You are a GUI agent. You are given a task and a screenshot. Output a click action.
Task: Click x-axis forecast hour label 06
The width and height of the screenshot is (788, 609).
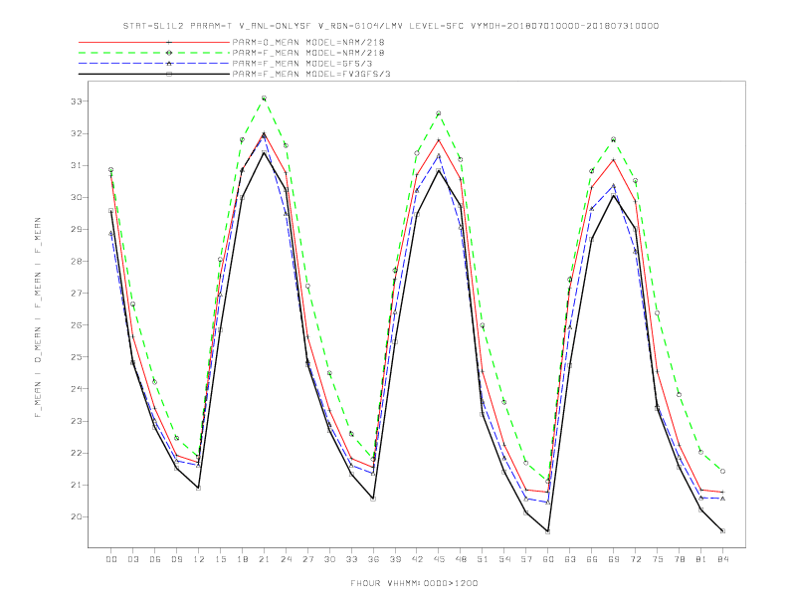pyautogui.click(x=155, y=559)
